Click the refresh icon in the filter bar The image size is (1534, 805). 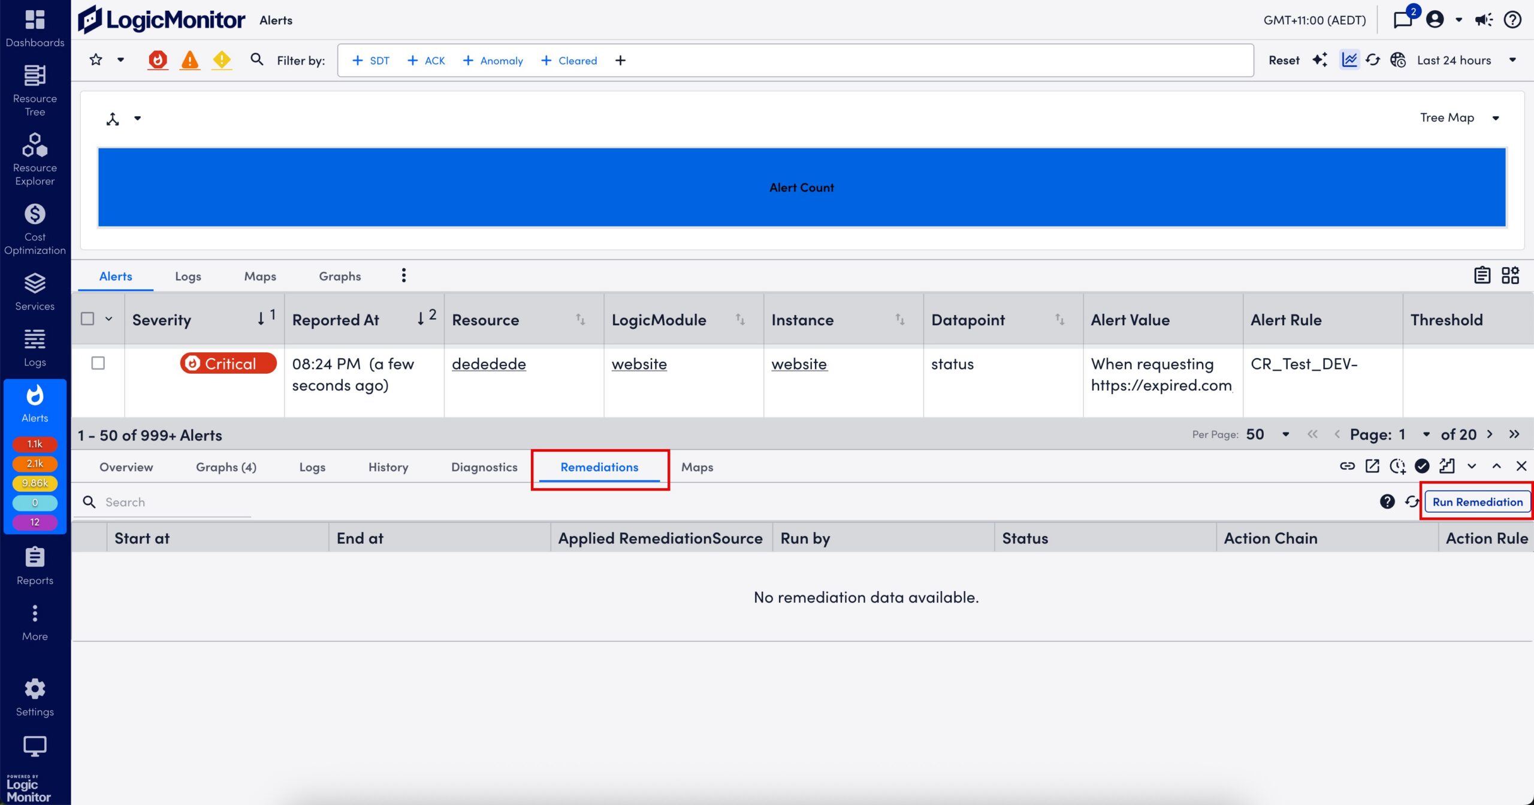point(1373,60)
